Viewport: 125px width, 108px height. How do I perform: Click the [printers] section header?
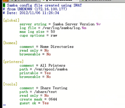(x=13, y=62)
